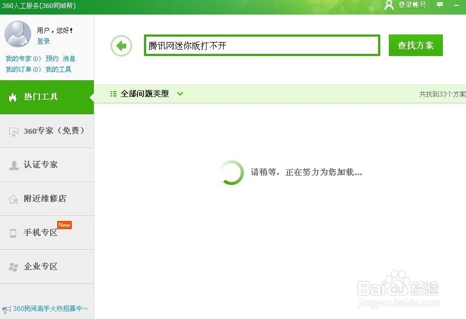Screen dimensions: 466x319
Task: Click the green back arrow circle
Action: (x=121, y=45)
